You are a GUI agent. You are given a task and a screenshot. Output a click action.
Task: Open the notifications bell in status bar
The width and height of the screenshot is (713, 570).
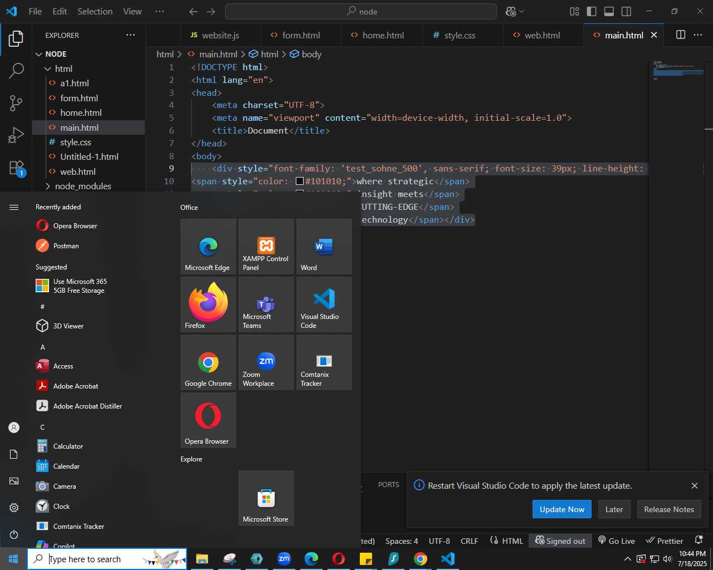tap(699, 540)
